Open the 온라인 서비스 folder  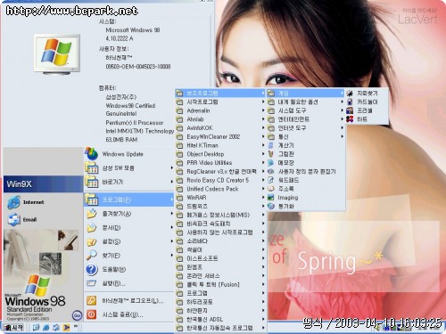point(220,275)
